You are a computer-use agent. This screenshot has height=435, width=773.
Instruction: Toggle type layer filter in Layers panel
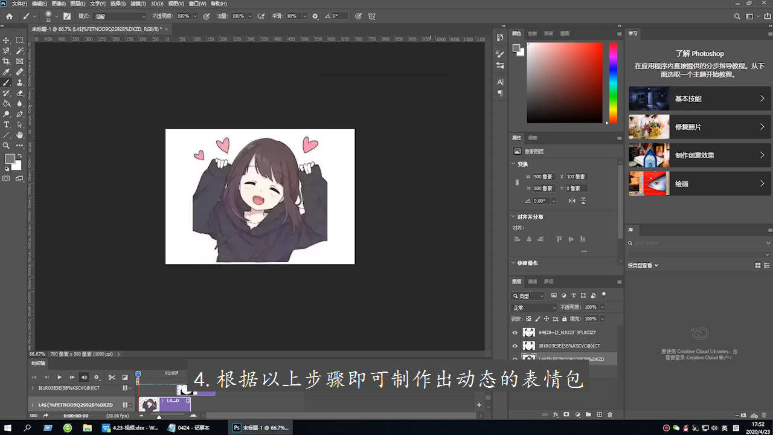pyautogui.click(x=574, y=296)
